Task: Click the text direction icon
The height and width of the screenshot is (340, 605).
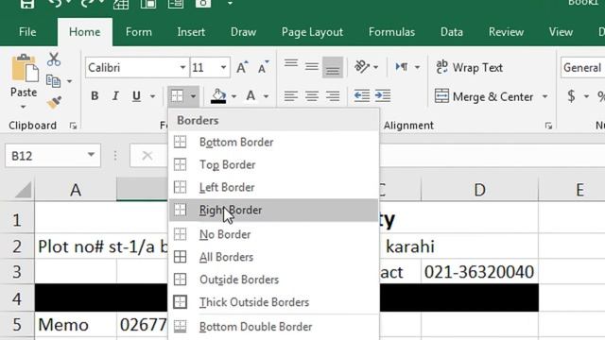Action: pos(402,67)
